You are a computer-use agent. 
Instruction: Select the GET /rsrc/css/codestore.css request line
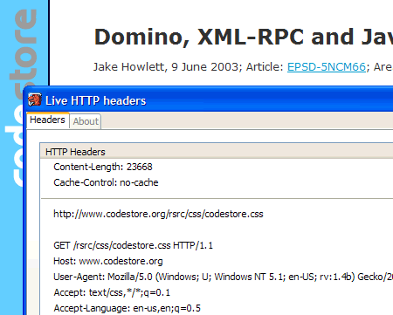(x=133, y=245)
